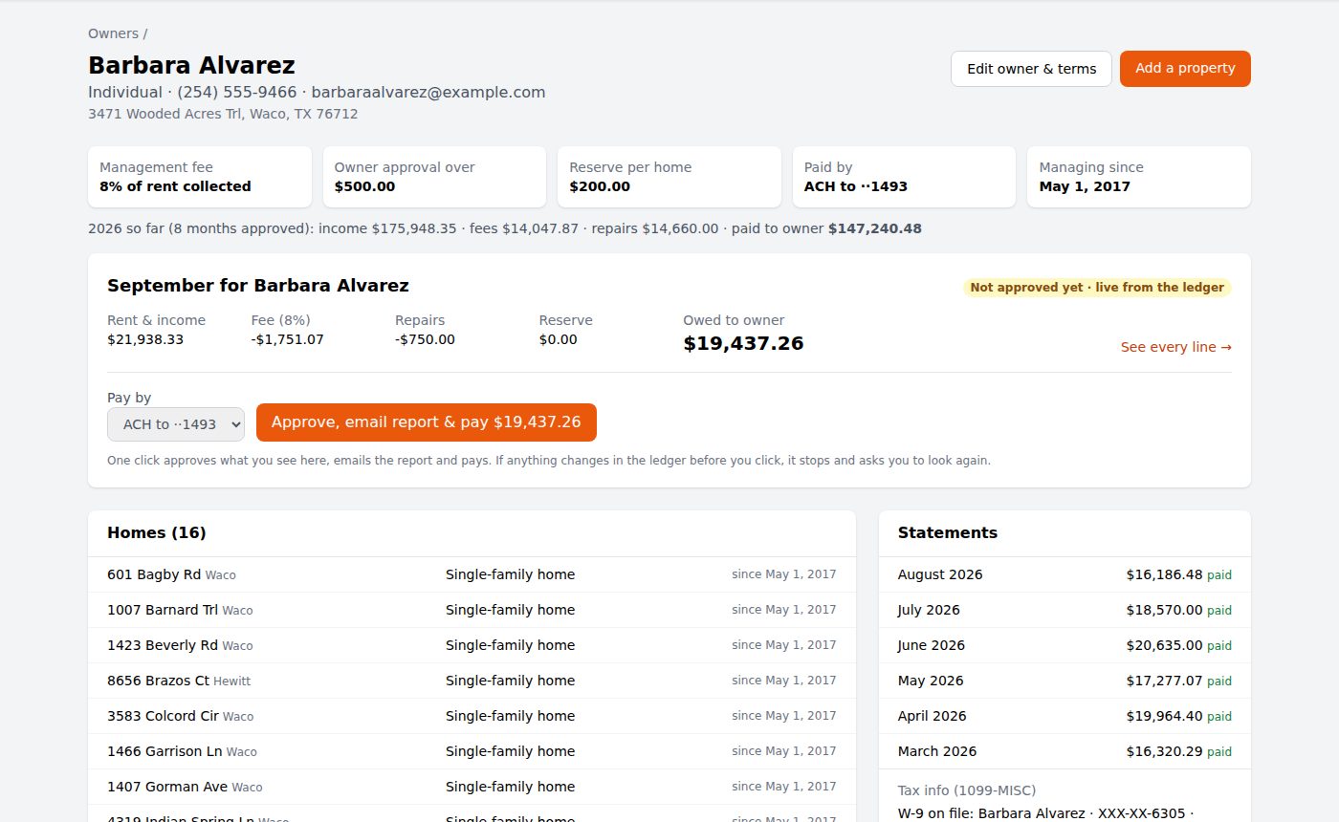Click the Not approved yet status badge
The image size is (1339, 822).
pyautogui.click(x=1097, y=288)
